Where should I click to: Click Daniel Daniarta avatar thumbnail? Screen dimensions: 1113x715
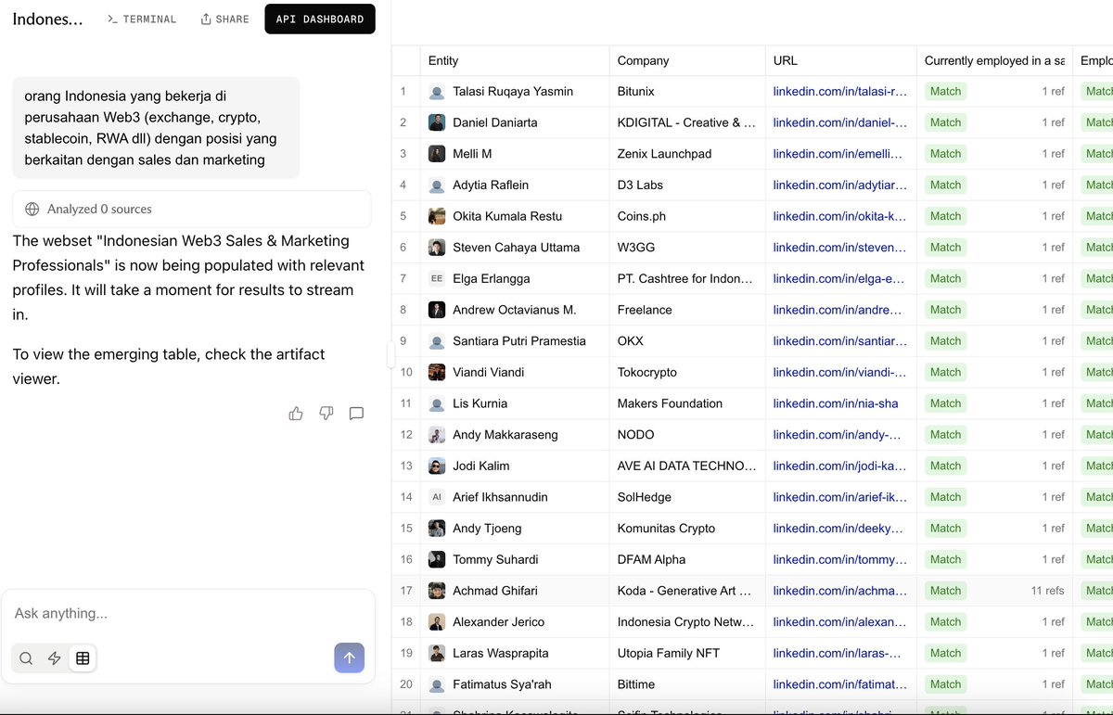tap(437, 122)
